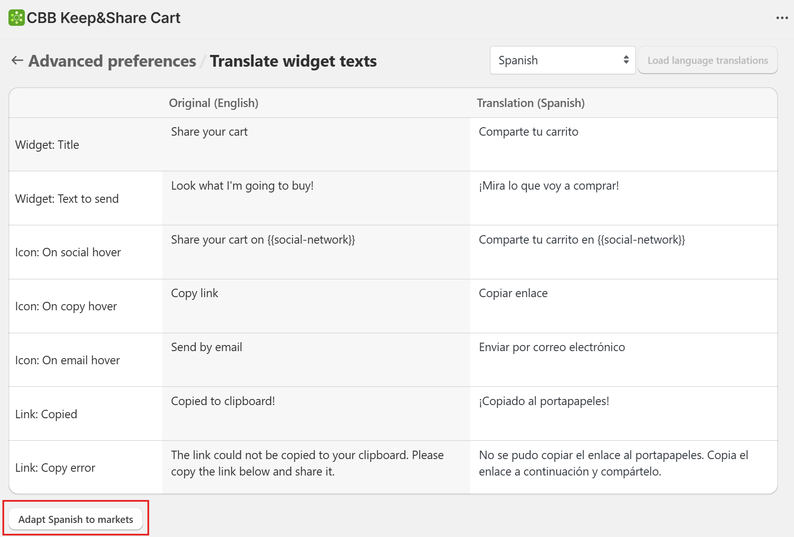The image size is (794, 537).
Task: Click the Share your cart original text
Action: 209,132
